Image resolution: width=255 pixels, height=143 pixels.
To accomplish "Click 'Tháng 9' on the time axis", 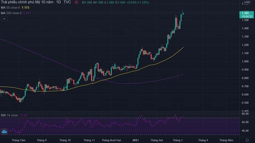I will point(42,140).
